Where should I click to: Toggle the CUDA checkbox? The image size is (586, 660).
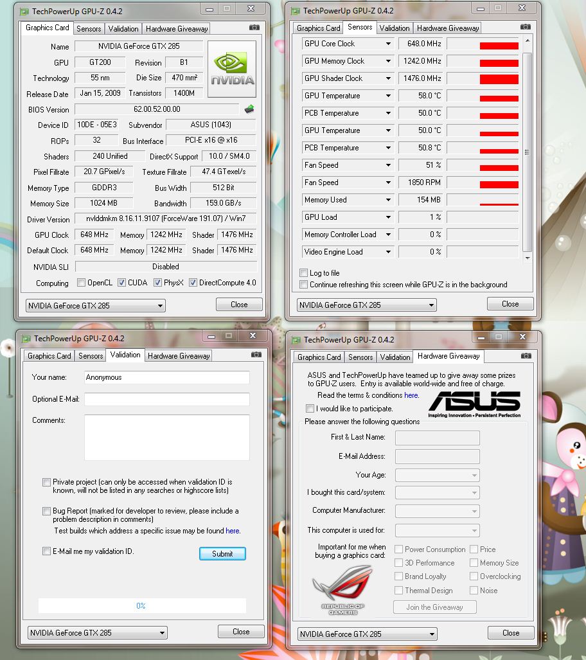121,282
